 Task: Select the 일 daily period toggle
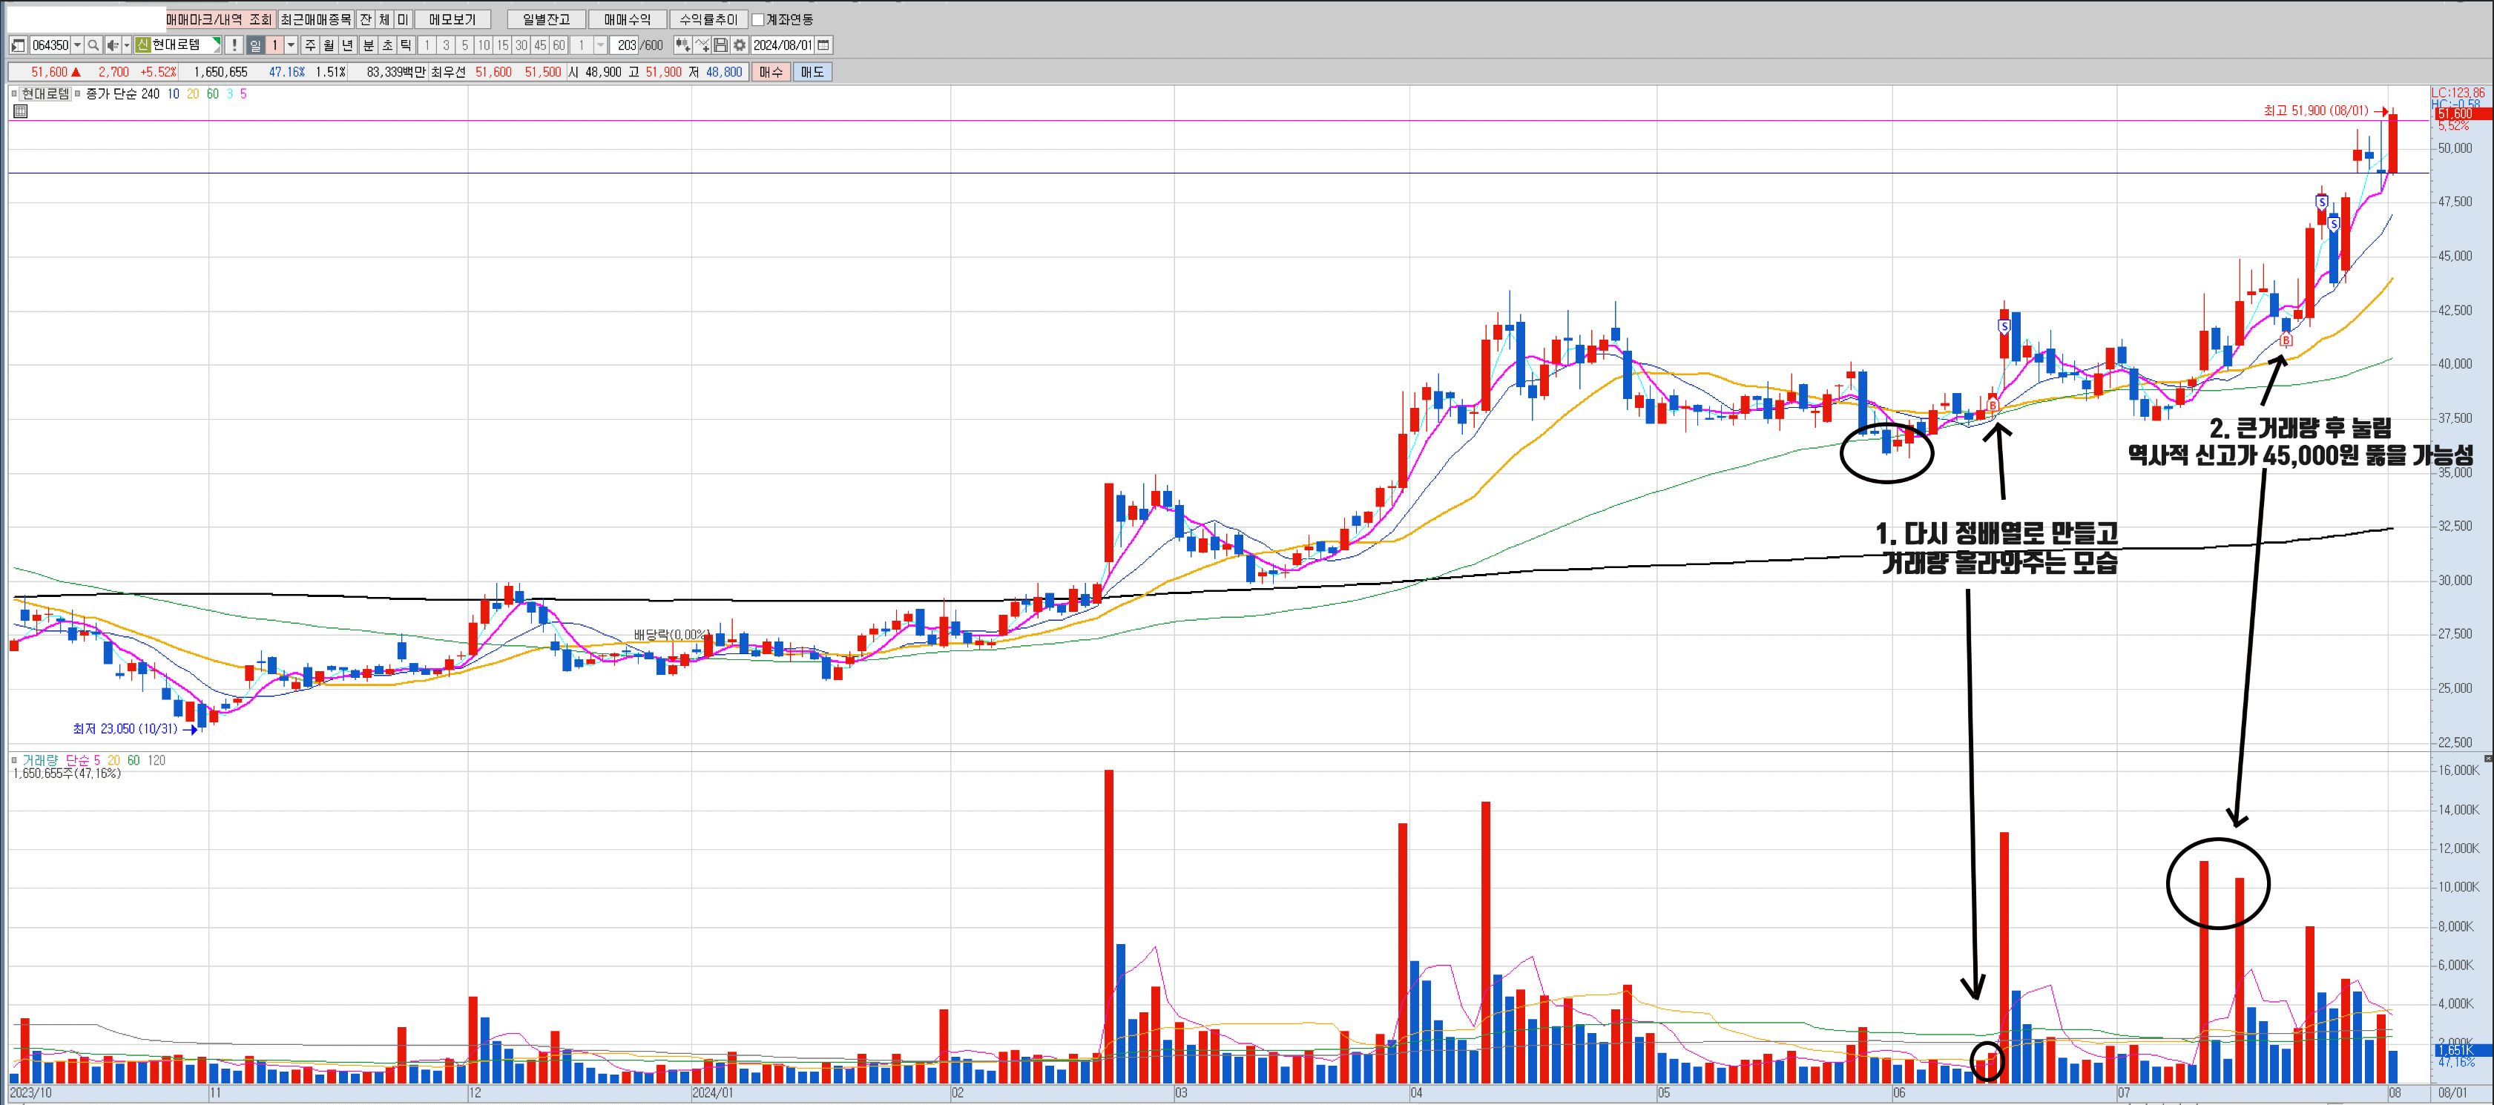click(x=256, y=45)
